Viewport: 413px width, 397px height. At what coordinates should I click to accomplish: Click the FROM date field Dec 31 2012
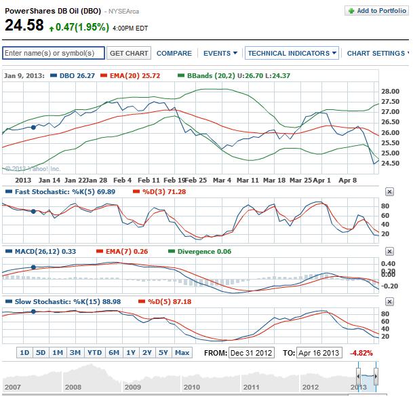pos(252,353)
